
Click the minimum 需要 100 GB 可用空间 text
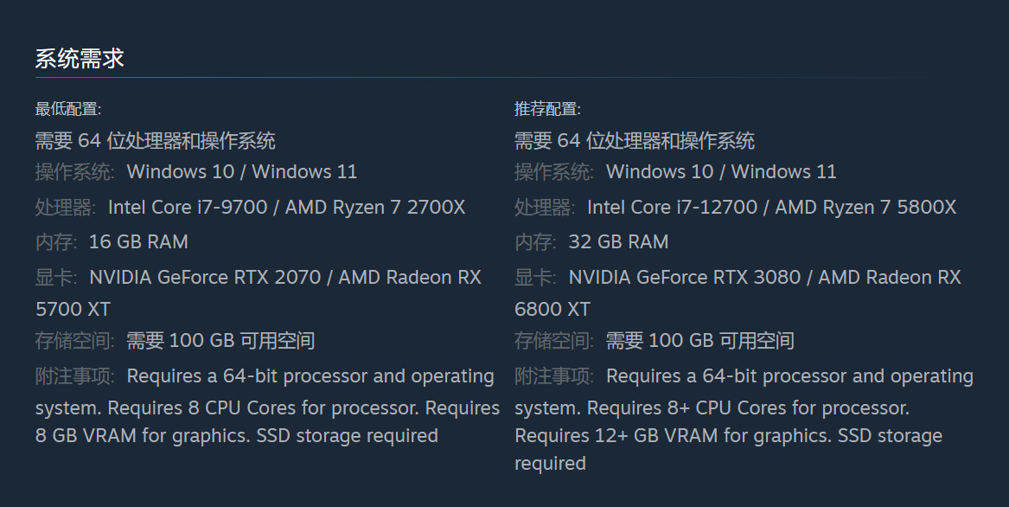[x=220, y=341]
